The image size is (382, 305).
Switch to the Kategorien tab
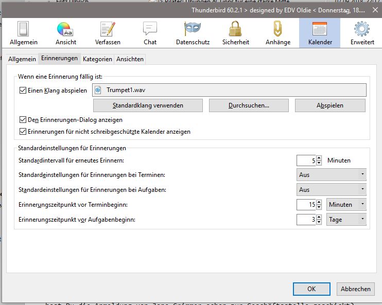(97, 59)
